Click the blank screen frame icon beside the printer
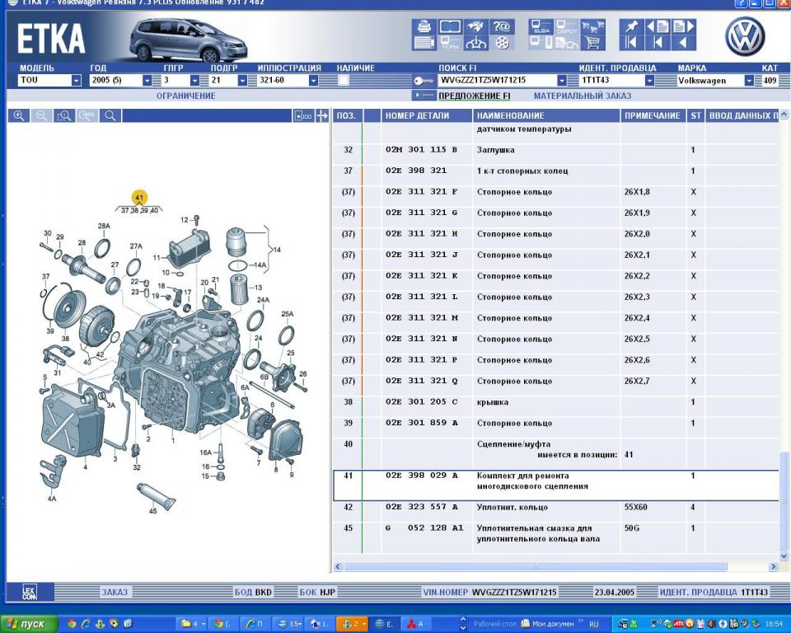 coord(450,26)
